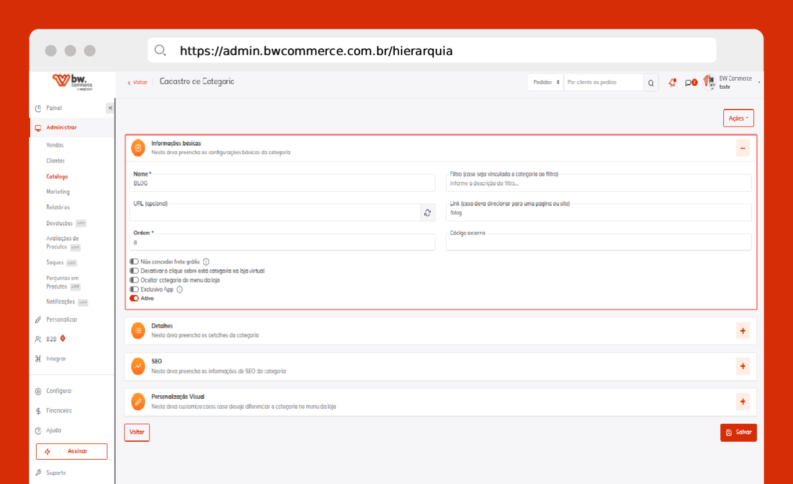This screenshot has width=793, height=484.
Task: Click the Informações básicas orange icon
Action: [x=138, y=148]
